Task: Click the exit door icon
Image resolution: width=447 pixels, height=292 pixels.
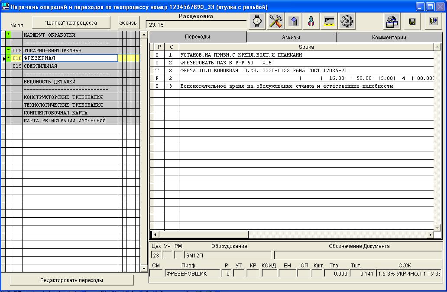Action: tap(433, 21)
